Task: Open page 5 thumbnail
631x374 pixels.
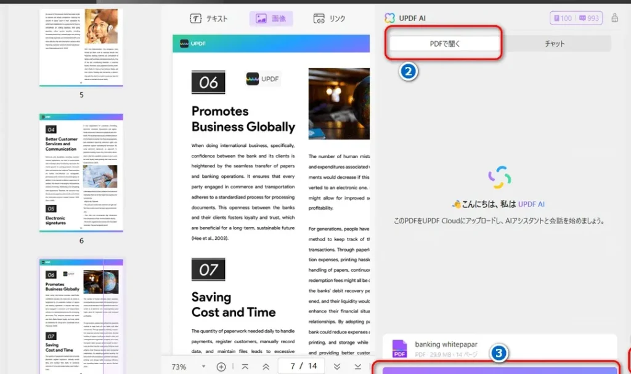Action: [x=81, y=47]
